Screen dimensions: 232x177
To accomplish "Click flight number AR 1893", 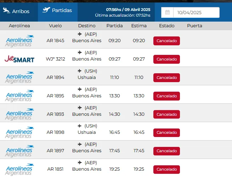I will (56, 114).
